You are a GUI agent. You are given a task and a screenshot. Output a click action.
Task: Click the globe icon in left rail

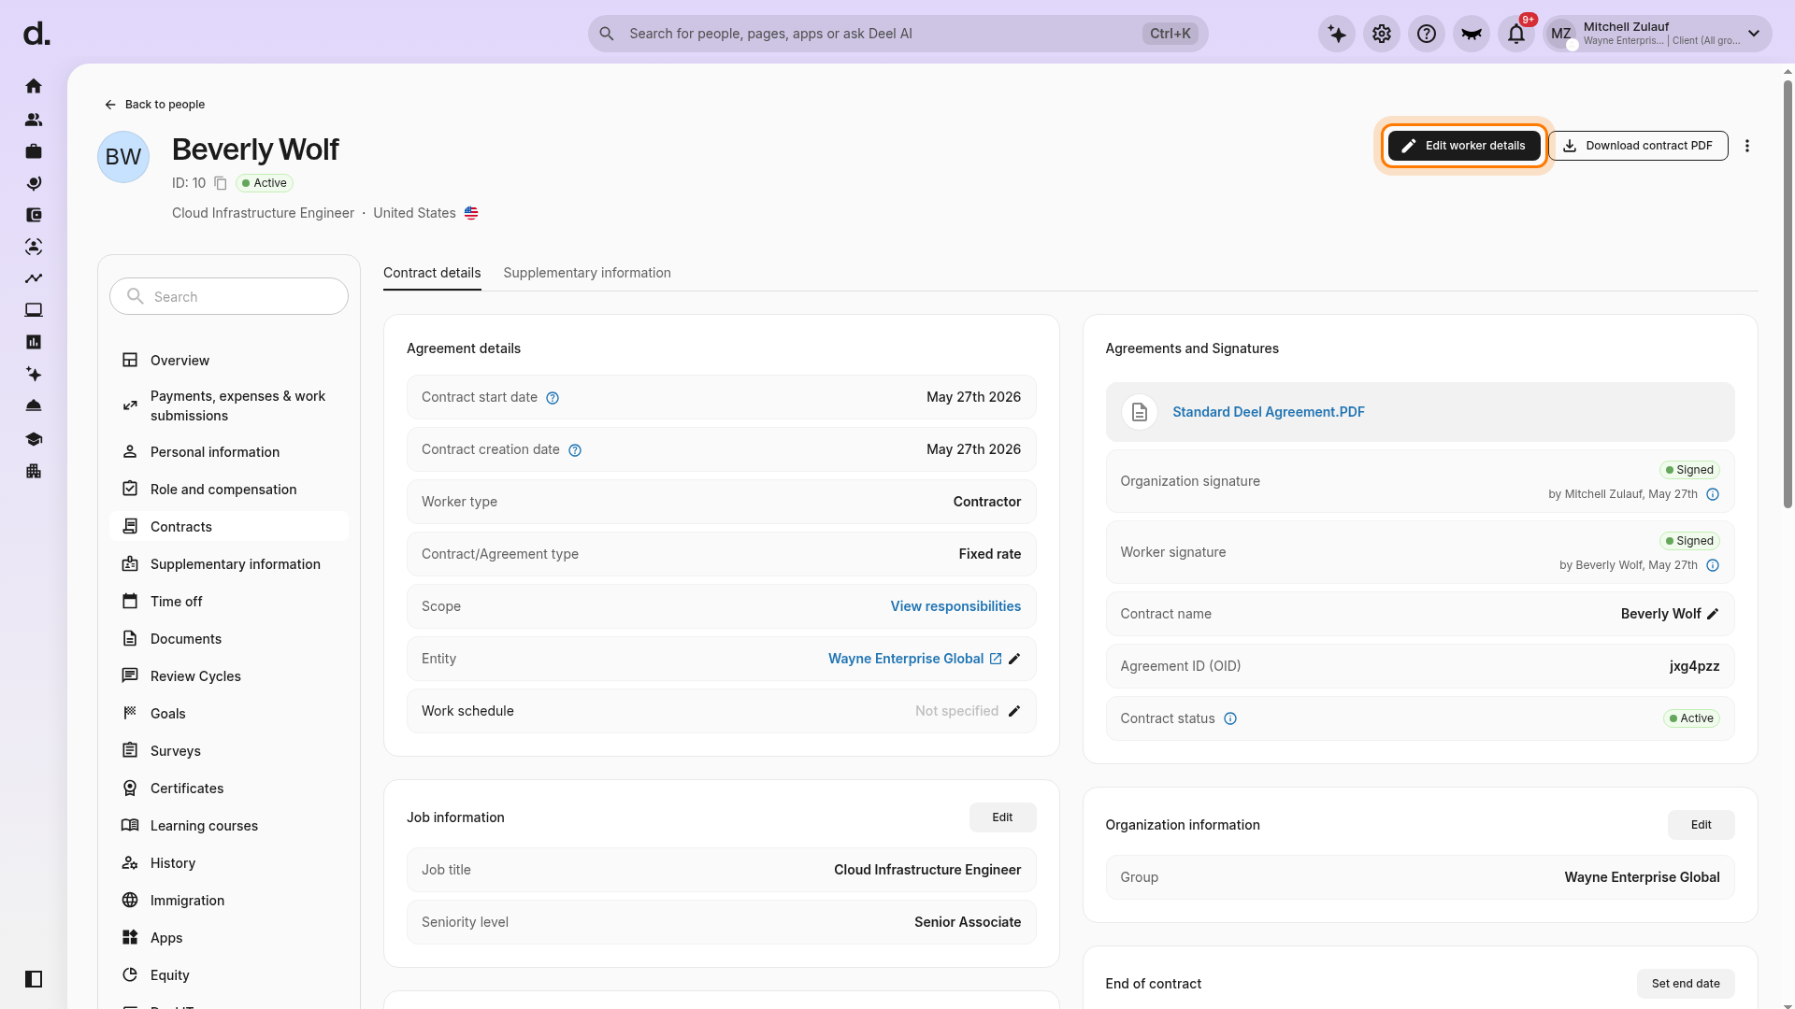pos(34,183)
